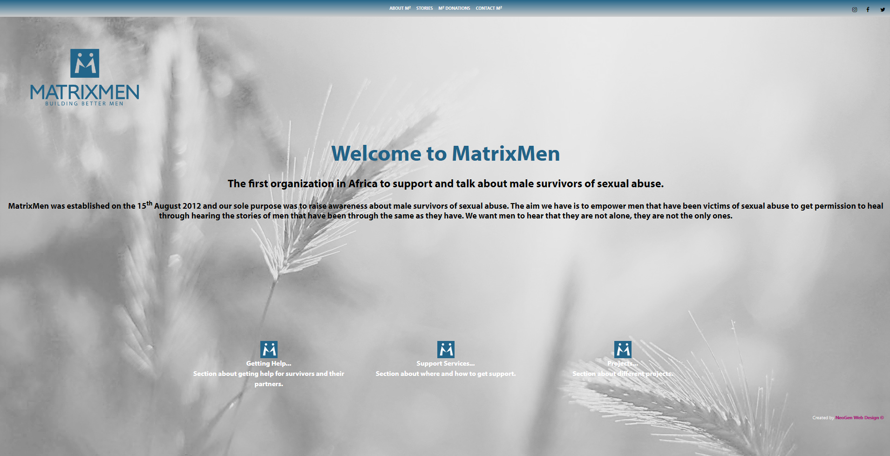Click the 'geting help for survivors' description

click(269, 379)
